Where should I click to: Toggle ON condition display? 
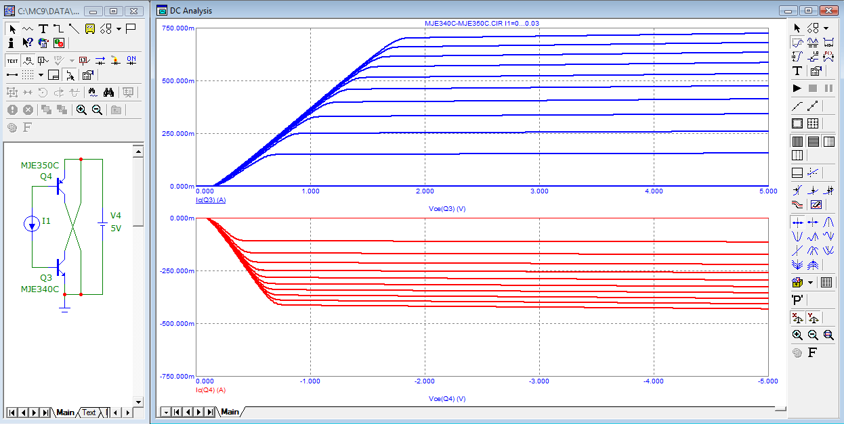pos(131,61)
